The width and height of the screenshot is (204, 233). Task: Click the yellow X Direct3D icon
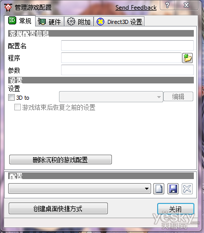click(100, 22)
